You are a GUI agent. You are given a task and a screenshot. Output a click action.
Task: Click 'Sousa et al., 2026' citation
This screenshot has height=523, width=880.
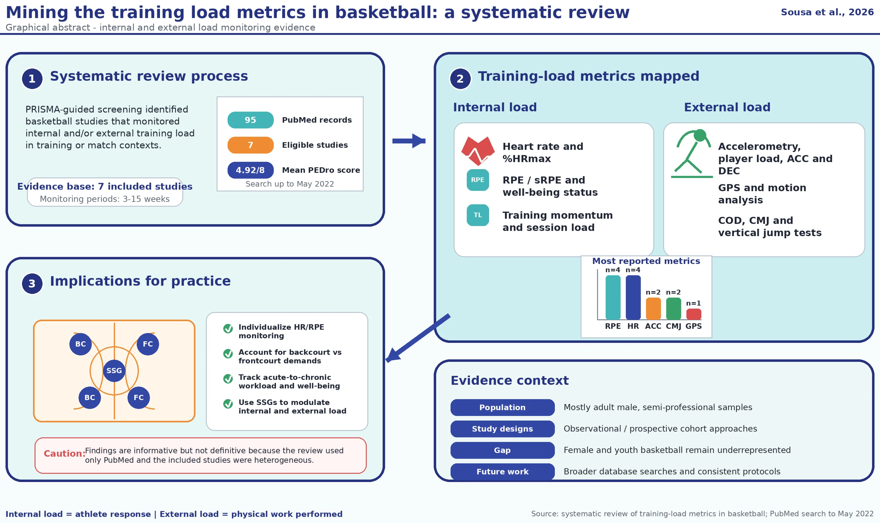click(827, 12)
